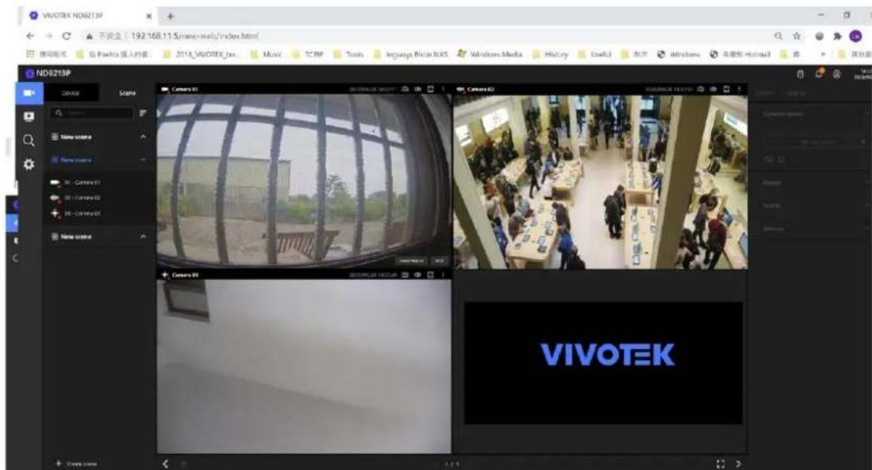
Task: Open the Music bookmark folder
Action: pyautogui.click(x=266, y=54)
